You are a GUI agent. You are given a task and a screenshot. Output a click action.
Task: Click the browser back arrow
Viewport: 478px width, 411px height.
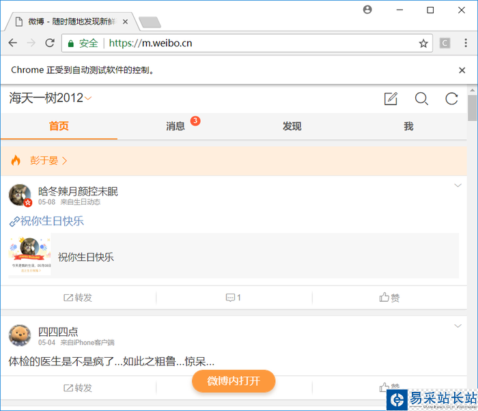tap(13, 43)
